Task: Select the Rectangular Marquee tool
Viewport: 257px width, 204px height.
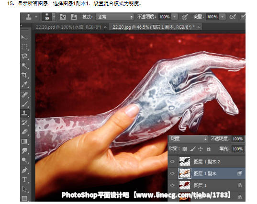Action: [x=24, y=47]
